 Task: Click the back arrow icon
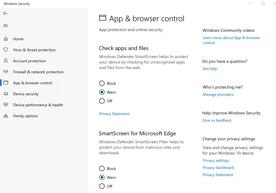(x=5, y=13)
